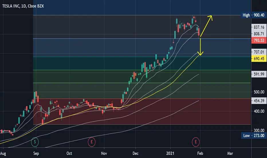Screen dimensions: 267x158
Task: Click the Sep label on time axis
Action: tap(36, 153)
